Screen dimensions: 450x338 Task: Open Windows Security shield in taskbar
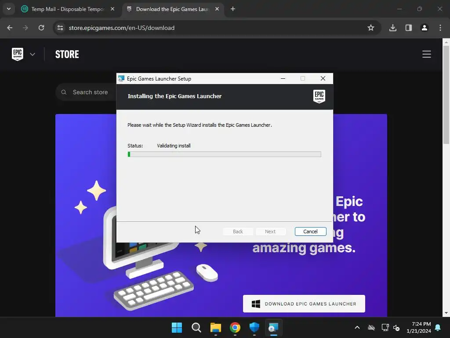coord(254,327)
